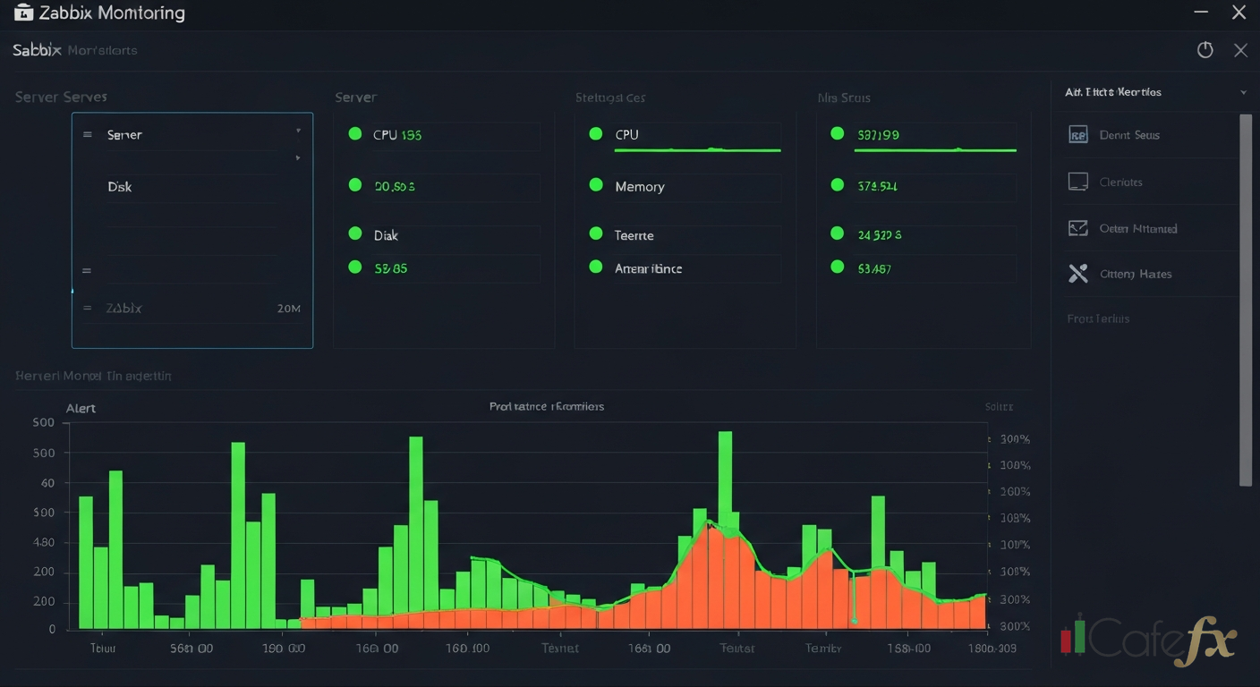Viewport: 1260px width, 687px height.
Task: Toggle the green CPU status indicator
Action: point(356,134)
